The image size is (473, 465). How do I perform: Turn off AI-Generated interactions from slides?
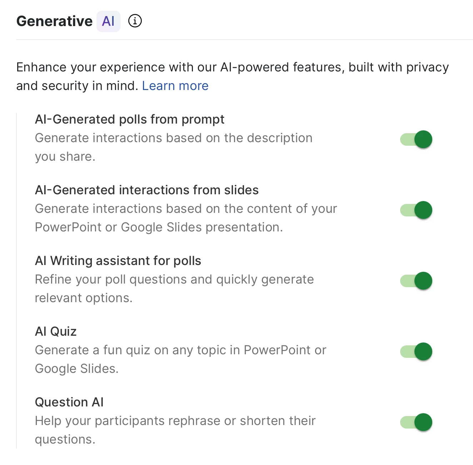tap(416, 210)
